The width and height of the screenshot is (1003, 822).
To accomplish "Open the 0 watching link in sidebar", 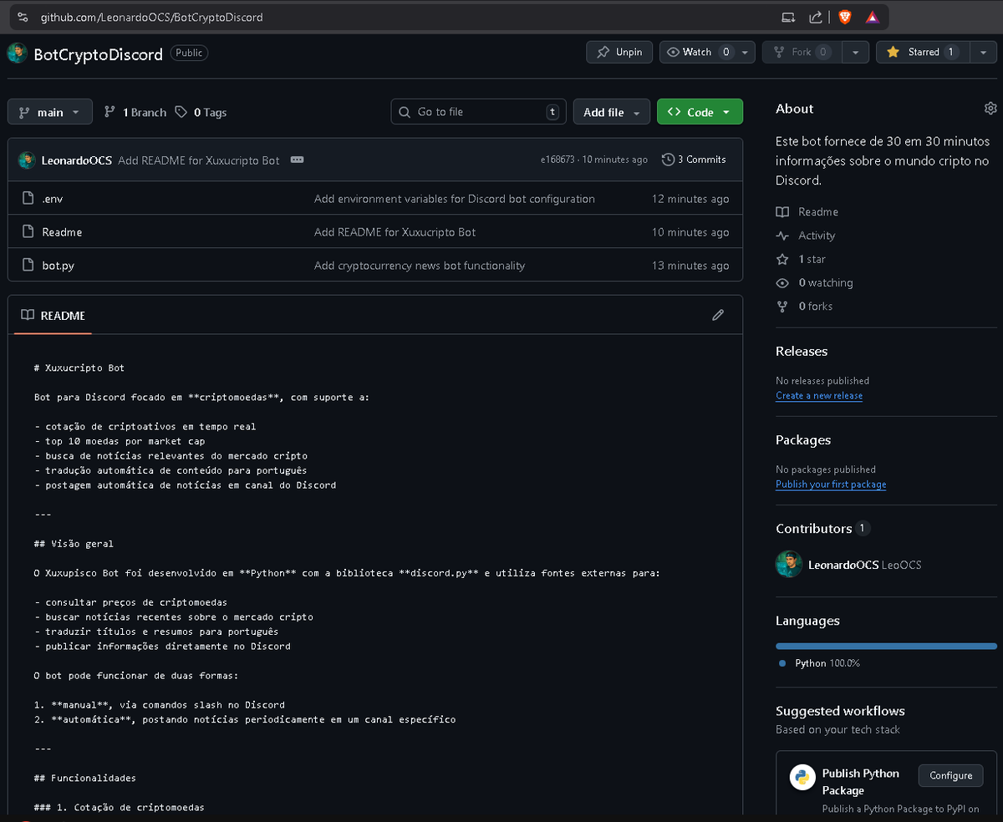I will 815,282.
